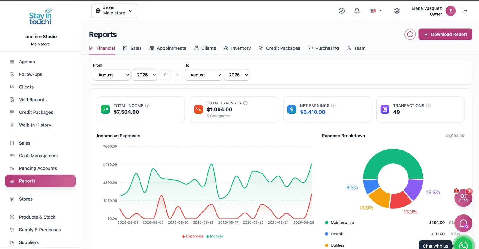The width and height of the screenshot is (479, 249).
Task: Click the Stay in touch logo
Action: point(40,17)
